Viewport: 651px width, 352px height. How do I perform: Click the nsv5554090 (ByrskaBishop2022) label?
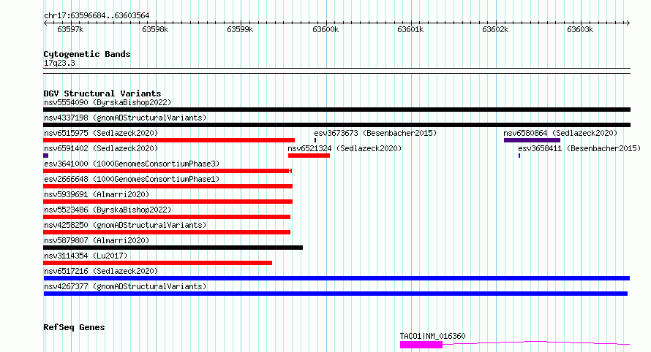click(108, 102)
